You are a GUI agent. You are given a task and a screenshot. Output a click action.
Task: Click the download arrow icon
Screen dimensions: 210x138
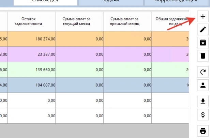click(x=203, y=101)
